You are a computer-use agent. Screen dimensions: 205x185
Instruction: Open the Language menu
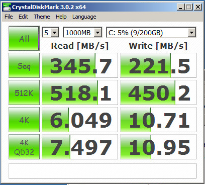click(84, 17)
